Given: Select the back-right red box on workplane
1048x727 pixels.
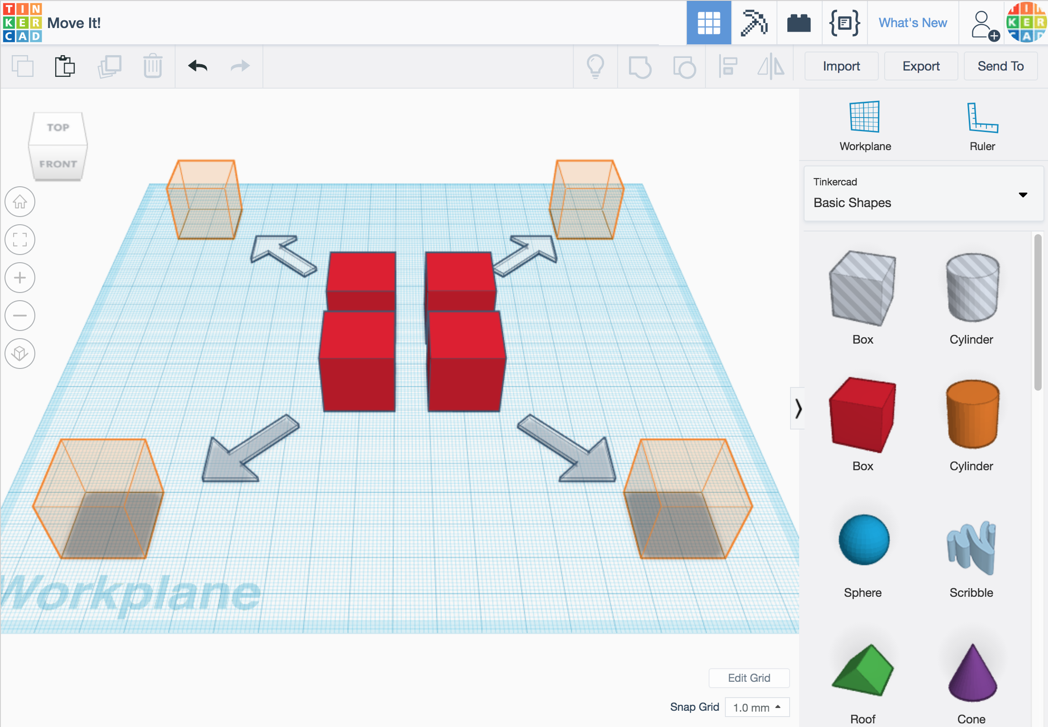Looking at the screenshot, I should 460,280.
